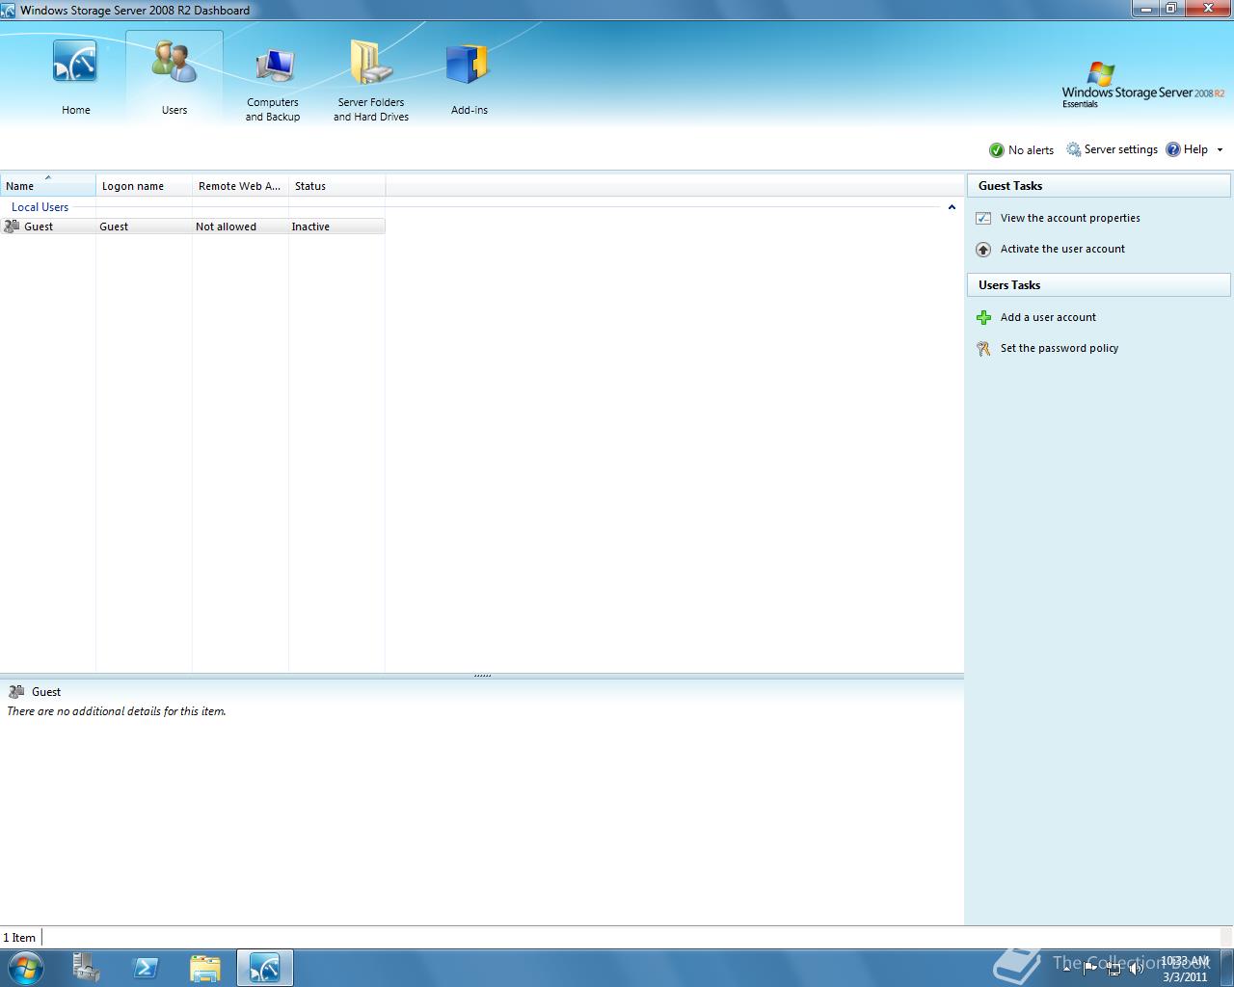Click the Guest logon name cell
The width and height of the screenshot is (1234, 987).
coord(114,227)
